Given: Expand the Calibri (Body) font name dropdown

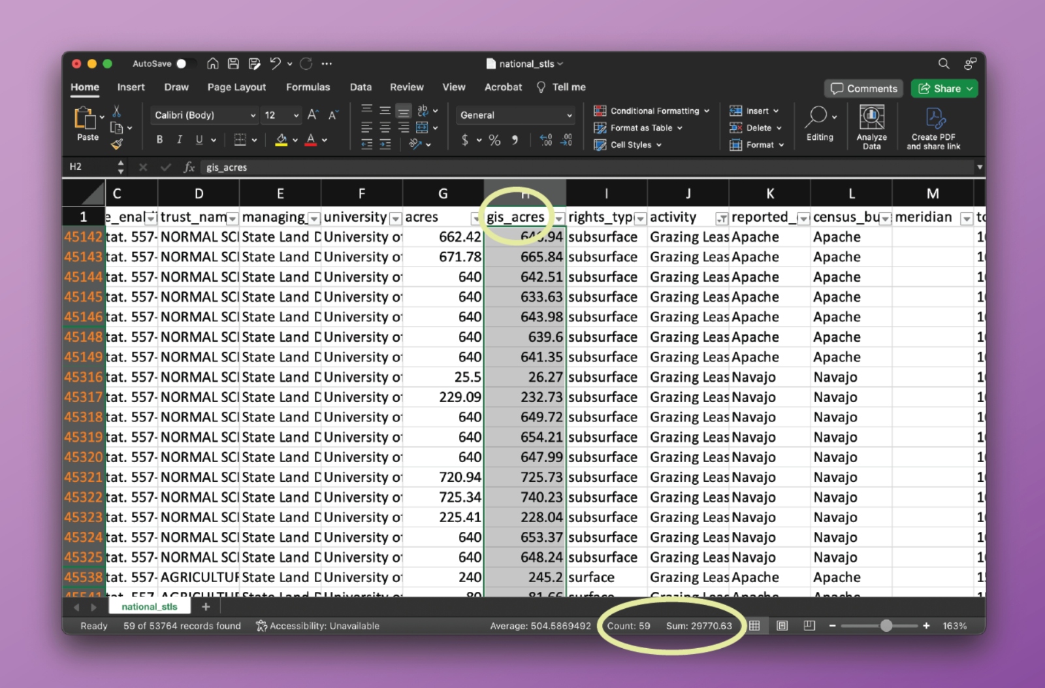Looking at the screenshot, I should pos(253,115).
